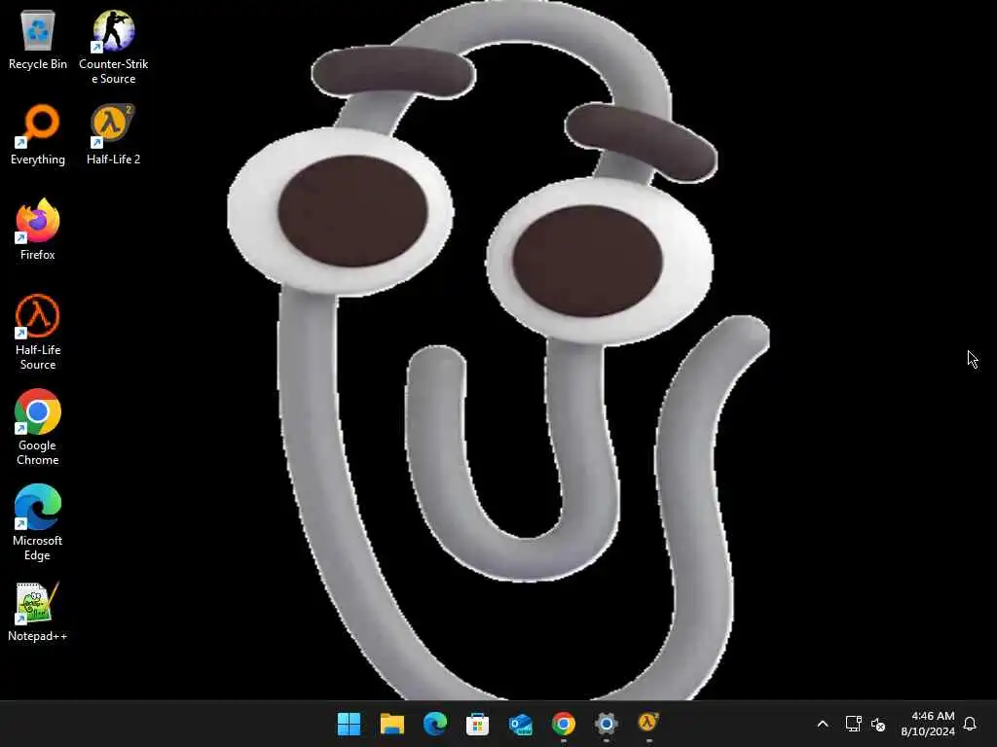
Task: Click the "Notepad++" label text
Action: point(38,636)
